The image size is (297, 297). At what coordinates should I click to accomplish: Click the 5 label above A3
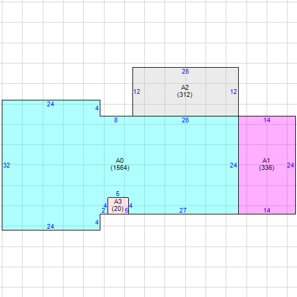click(x=118, y=194)
